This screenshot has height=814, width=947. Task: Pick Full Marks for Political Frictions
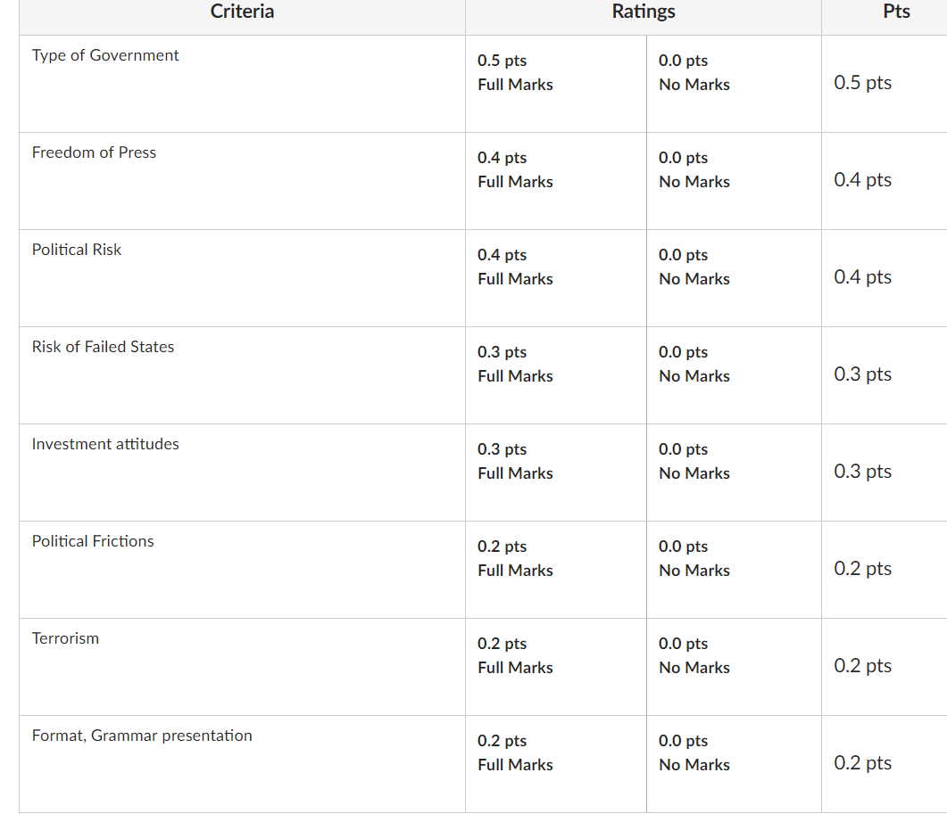(556, 570)
